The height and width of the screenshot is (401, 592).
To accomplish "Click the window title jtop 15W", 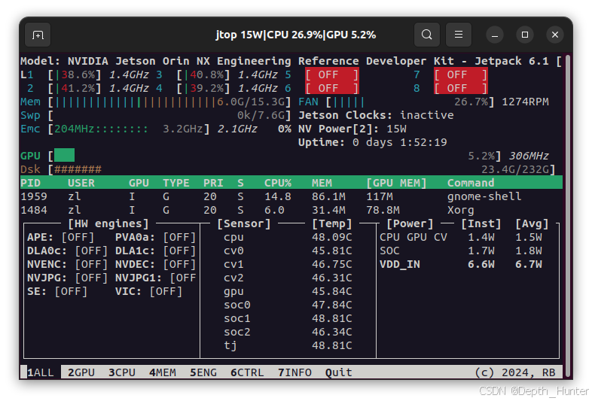I will point(295,35).
